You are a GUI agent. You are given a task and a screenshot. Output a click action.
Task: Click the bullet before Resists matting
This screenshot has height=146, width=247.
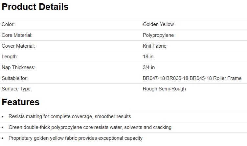tap(3, 117)
